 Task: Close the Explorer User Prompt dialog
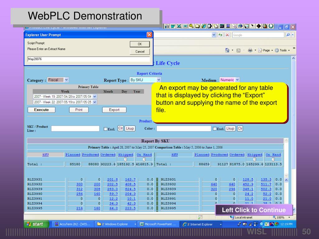149,35
